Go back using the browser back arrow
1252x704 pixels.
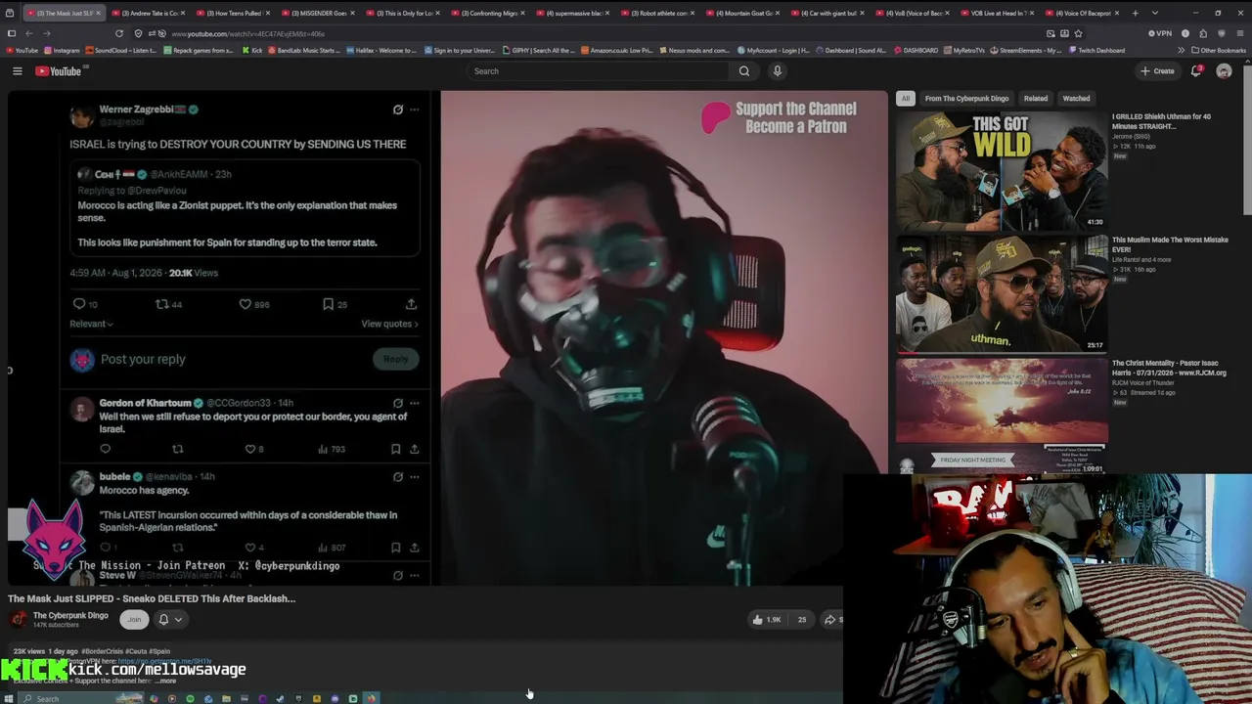click(x=28, y=33)
